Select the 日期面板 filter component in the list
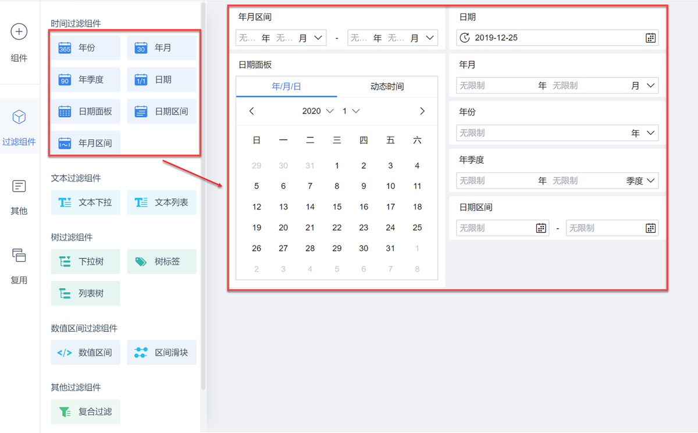The height and width of the screenshot is (433, 698). [86, 111]
